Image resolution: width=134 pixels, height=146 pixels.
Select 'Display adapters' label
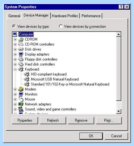37,54
